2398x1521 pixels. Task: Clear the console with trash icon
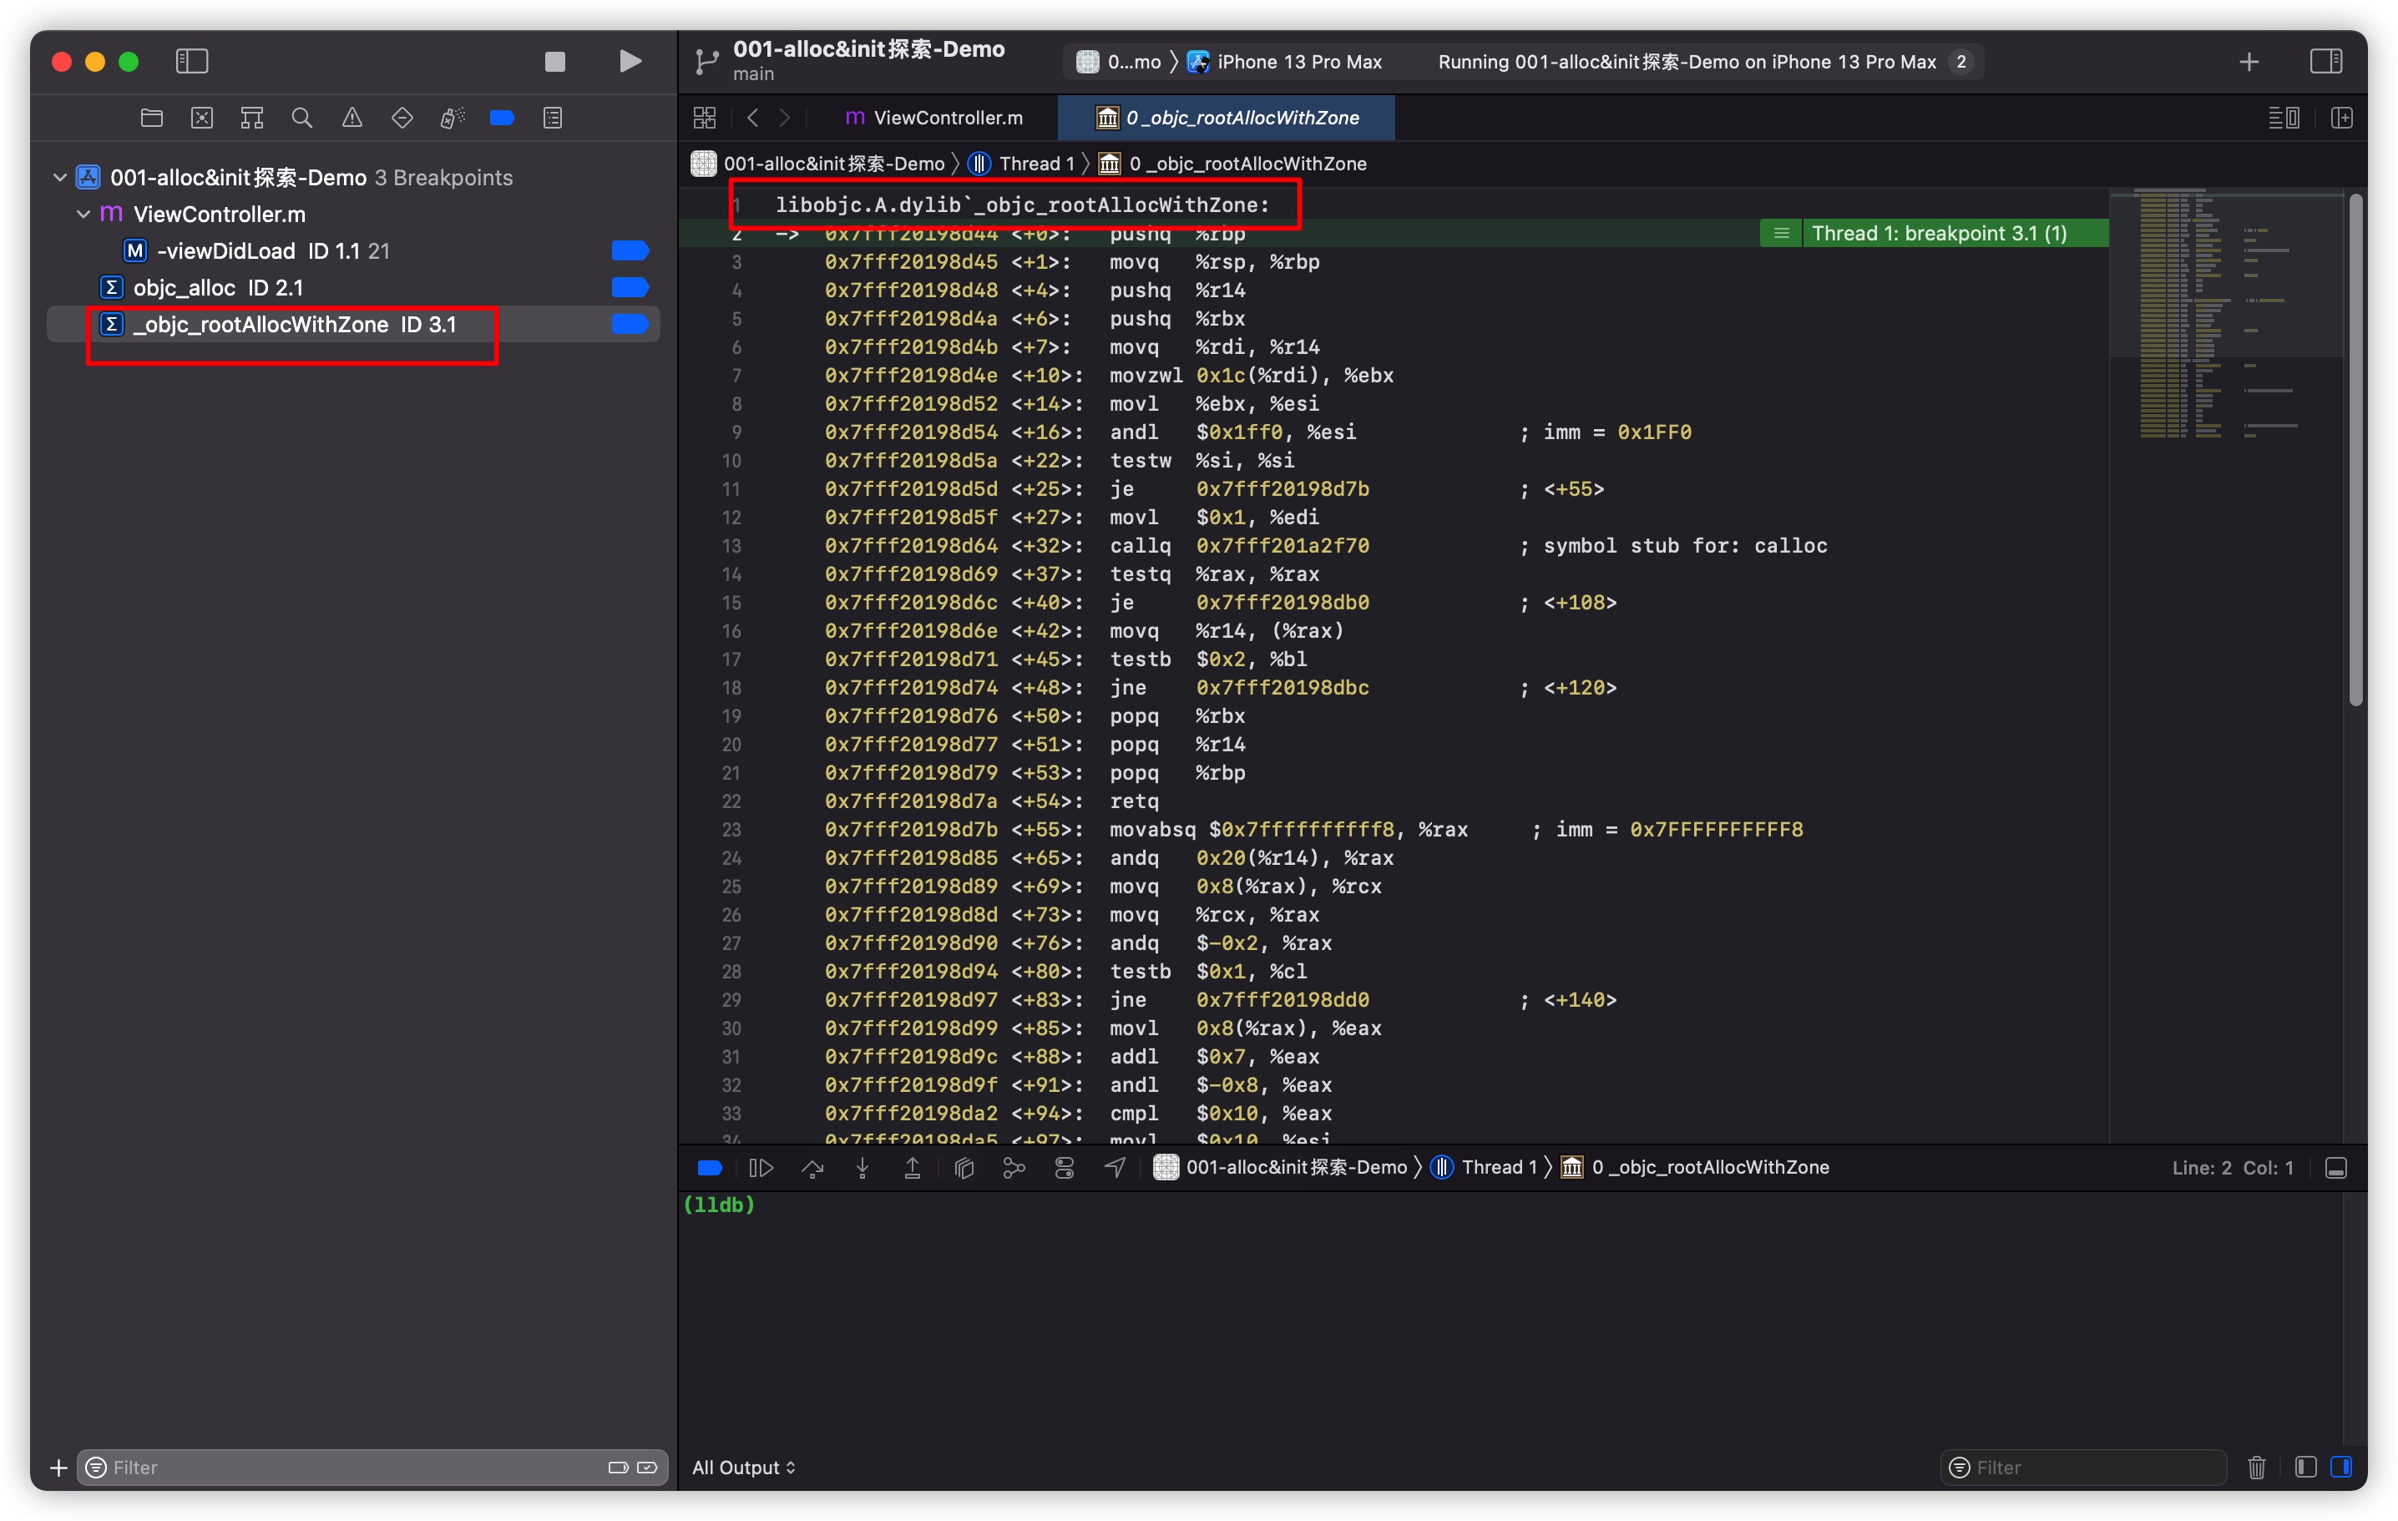2257,1468
